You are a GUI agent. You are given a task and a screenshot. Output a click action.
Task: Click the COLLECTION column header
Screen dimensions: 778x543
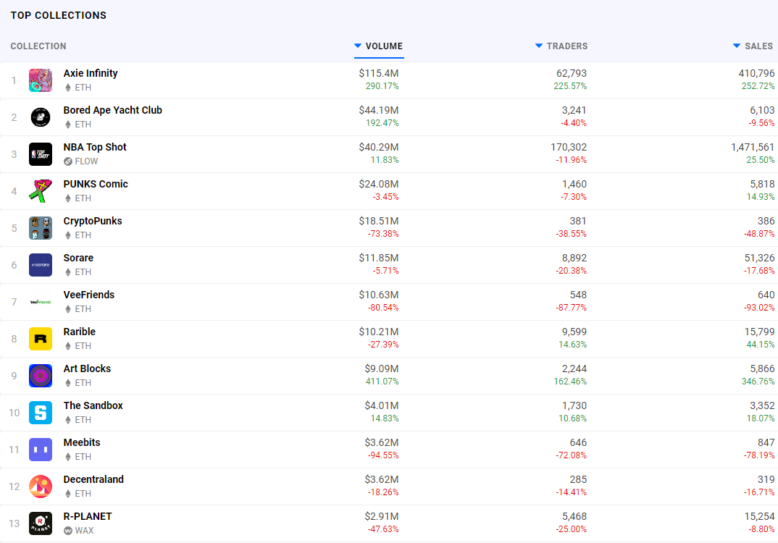tap(38, 46)
